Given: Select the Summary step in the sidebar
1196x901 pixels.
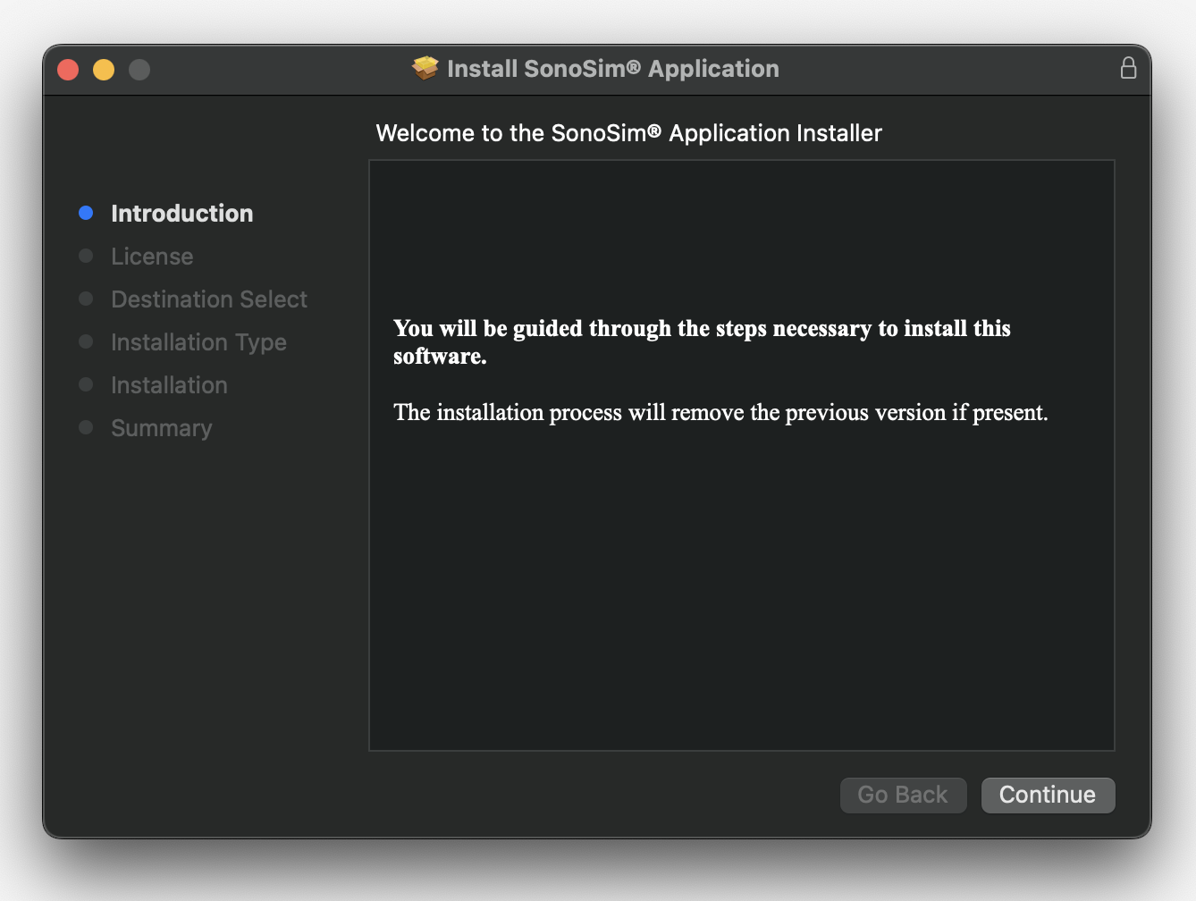Looking at the screenshot, I should click(x=162, y=427).
